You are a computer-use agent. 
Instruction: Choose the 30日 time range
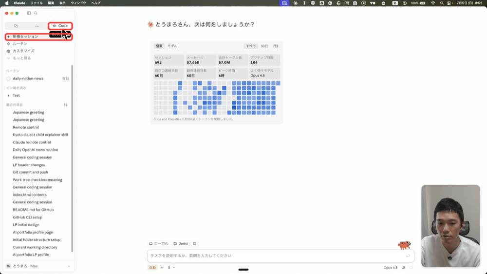(x=264, y=46)
